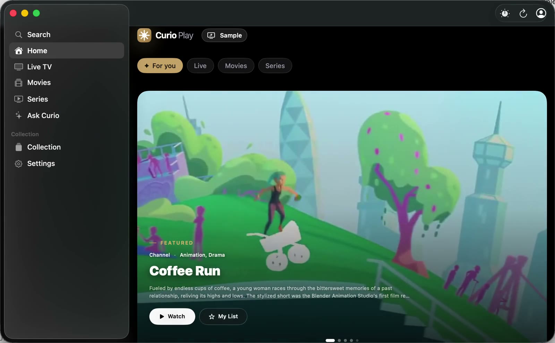This screenshot has height=343, width=555.
Task: Open the Home sidebar item
Action: [x=67, y=51]
